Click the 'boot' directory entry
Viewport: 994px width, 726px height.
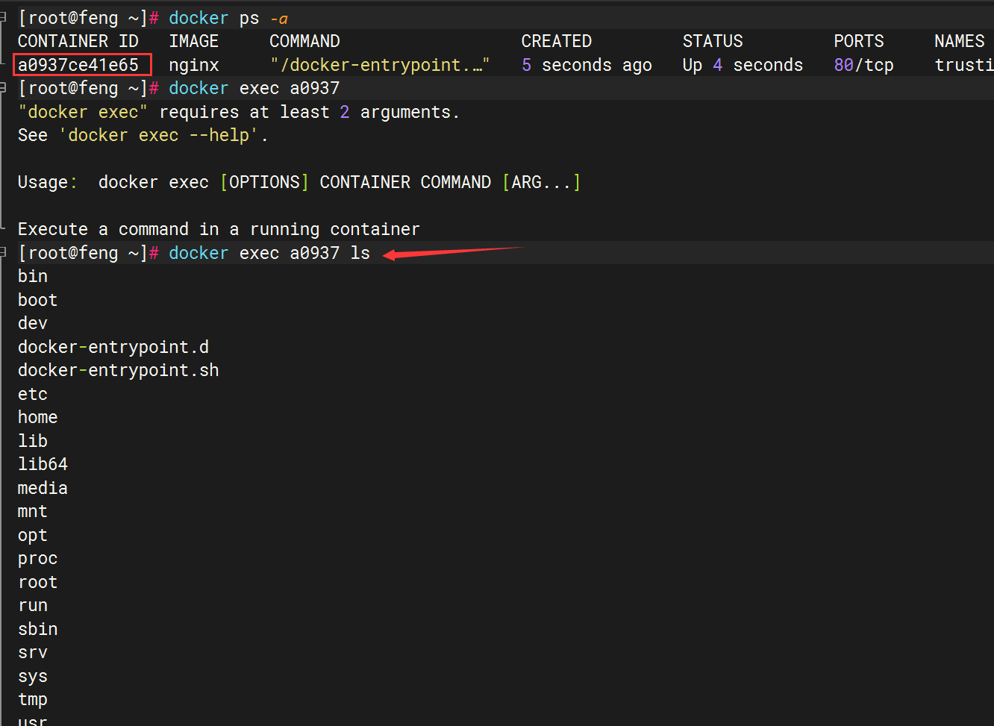click(x=37, y=300)
